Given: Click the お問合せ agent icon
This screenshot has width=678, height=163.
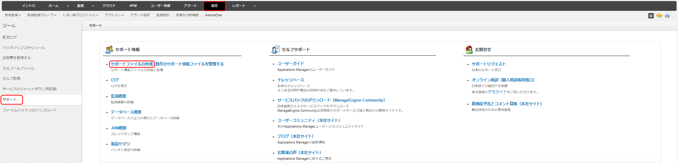Looking at the screenshot, I should coord(469,50).
